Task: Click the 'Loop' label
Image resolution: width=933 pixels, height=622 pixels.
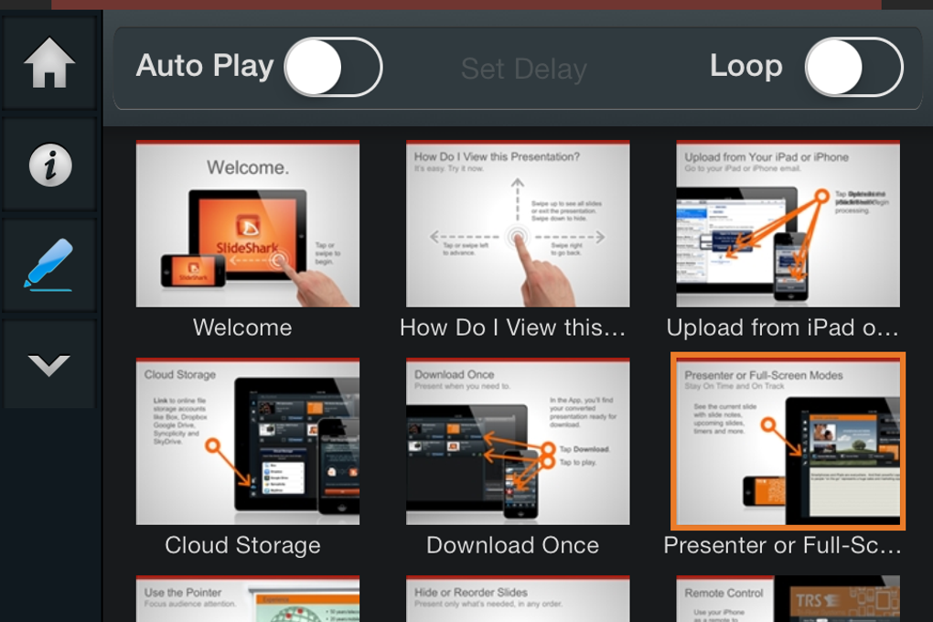Action: 746,66
